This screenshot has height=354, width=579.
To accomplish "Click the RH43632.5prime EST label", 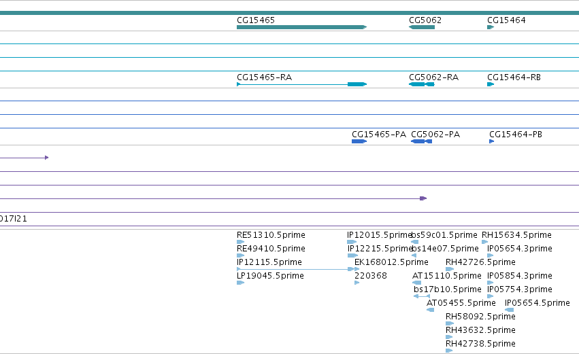I will (x=480, y=330).
